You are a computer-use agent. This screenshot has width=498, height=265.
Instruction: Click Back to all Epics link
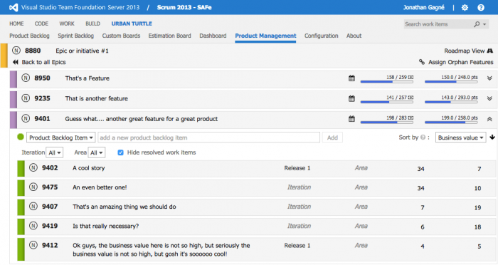coord(43,62)
